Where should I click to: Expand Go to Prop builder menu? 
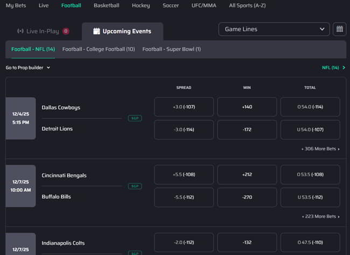pos(28,68)
